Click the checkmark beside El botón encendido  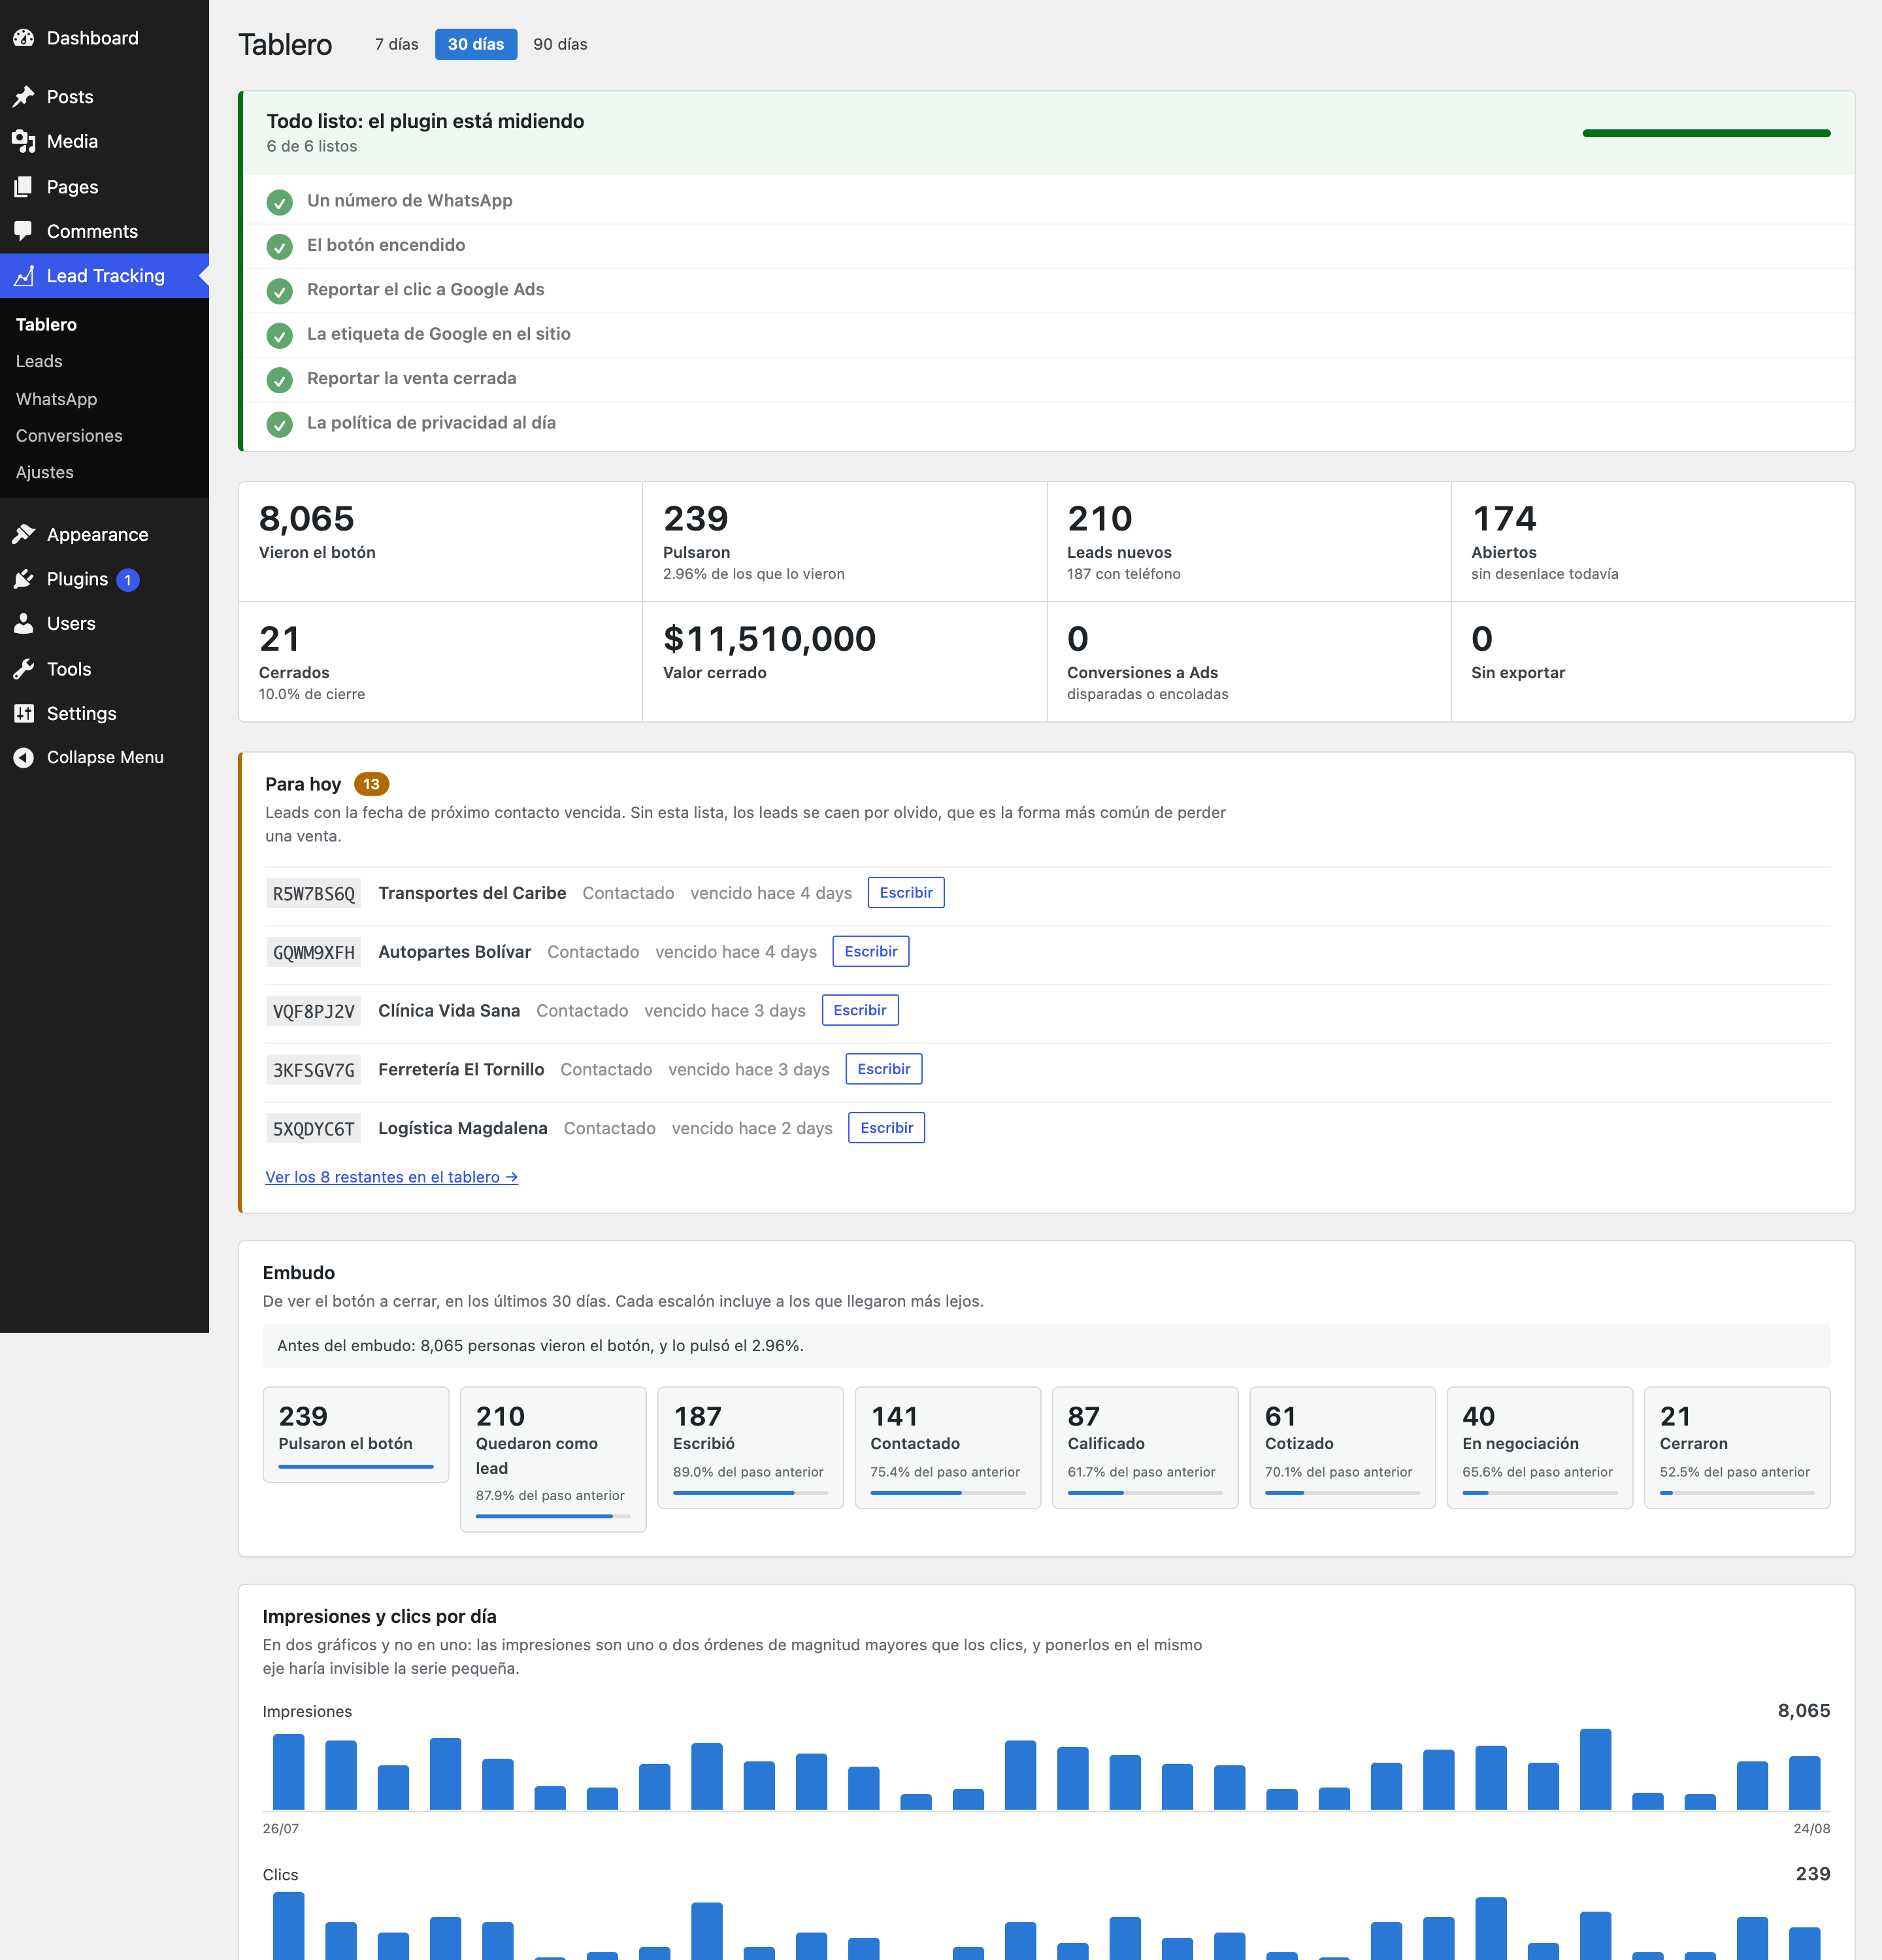coord(280,246)
